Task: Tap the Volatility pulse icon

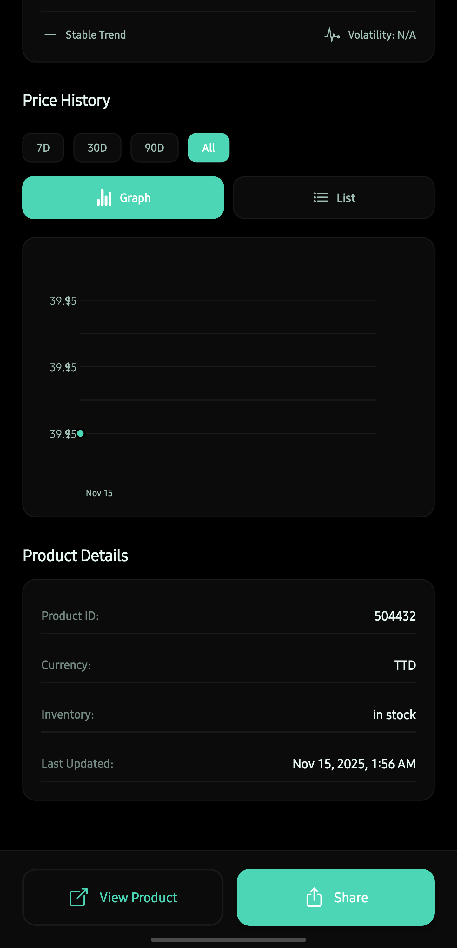Action: tap(332, 35)
